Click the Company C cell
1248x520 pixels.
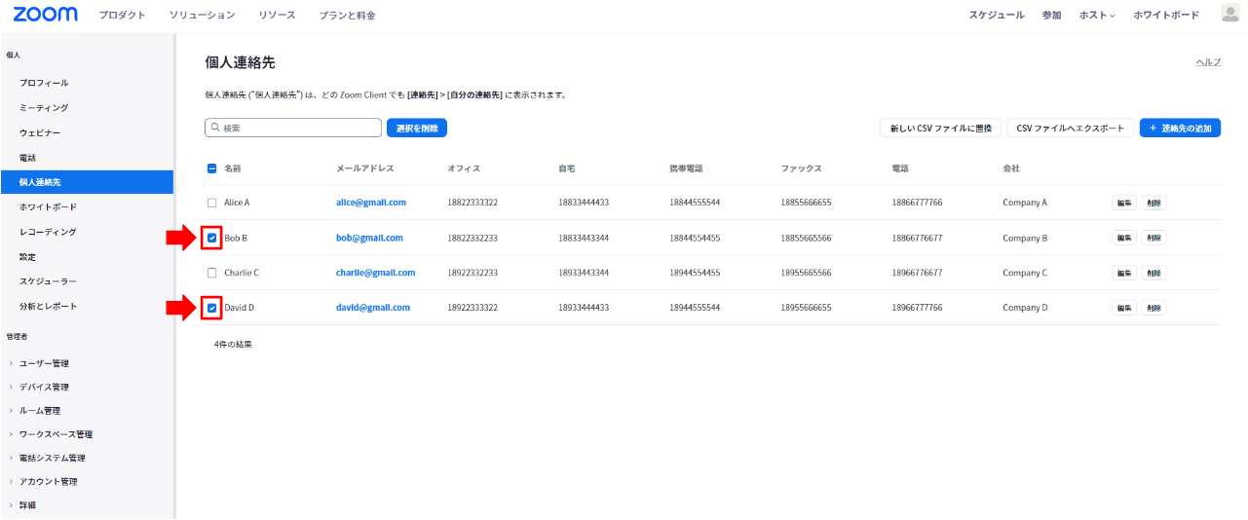[1025, 273]
